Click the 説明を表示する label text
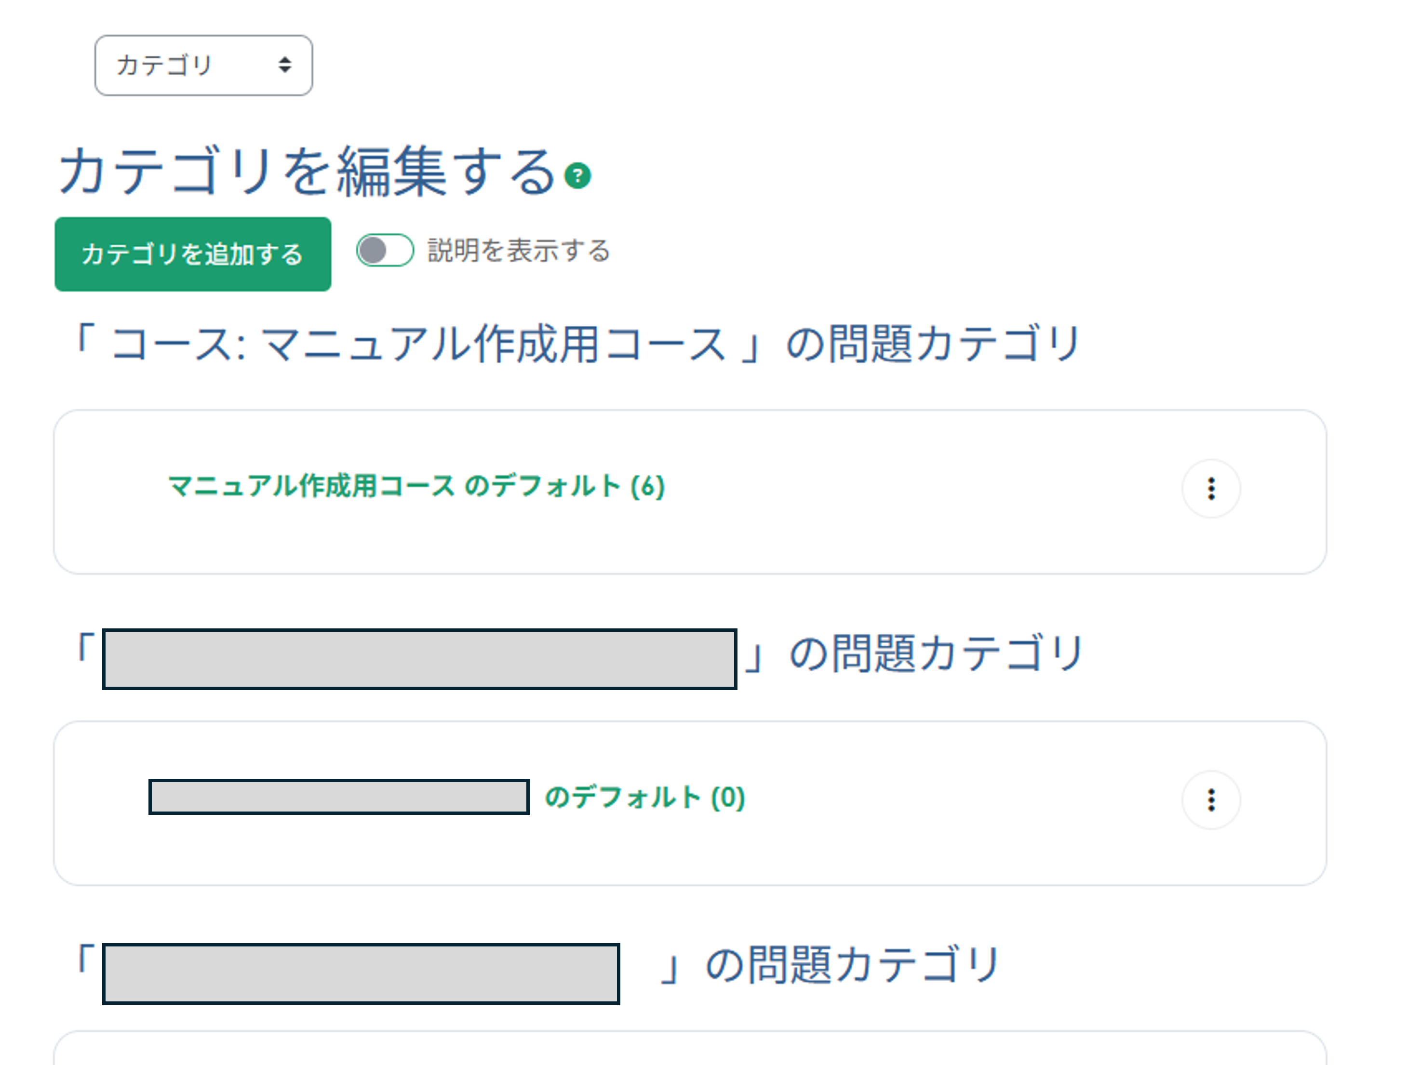 pyautogui.click(x=518, y=251)
